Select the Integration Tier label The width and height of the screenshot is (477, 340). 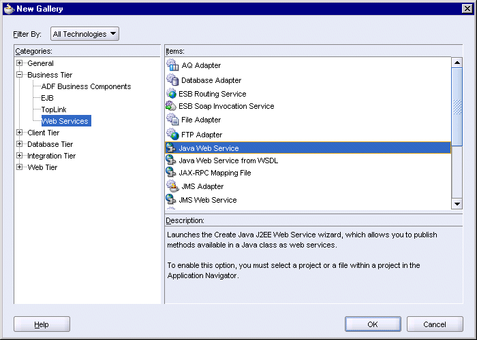(51, 156)
